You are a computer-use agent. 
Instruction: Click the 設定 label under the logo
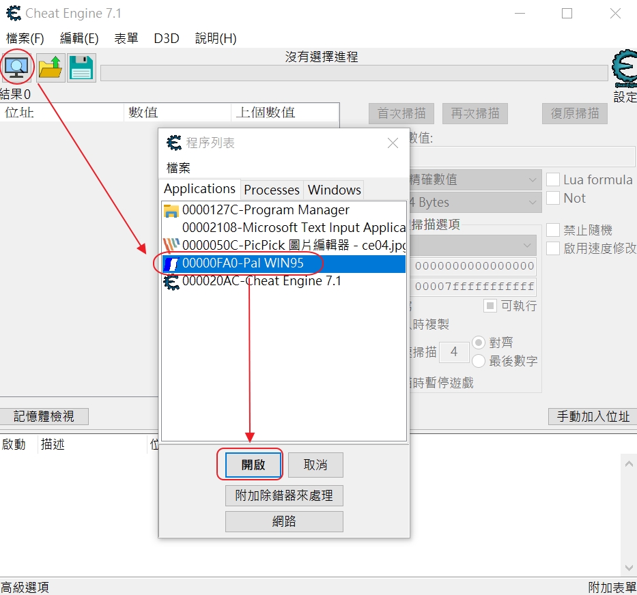pos(625,97)
